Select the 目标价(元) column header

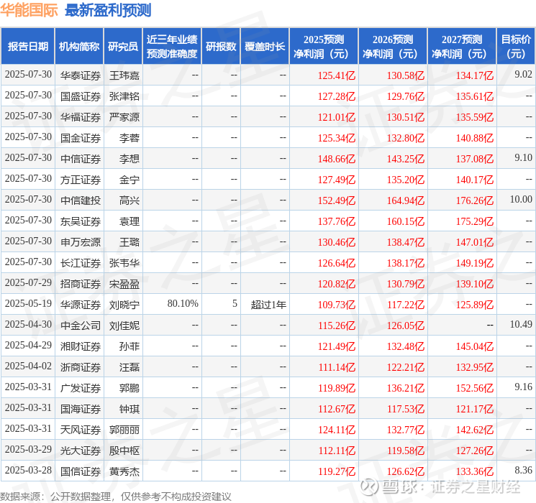(516, 47)
